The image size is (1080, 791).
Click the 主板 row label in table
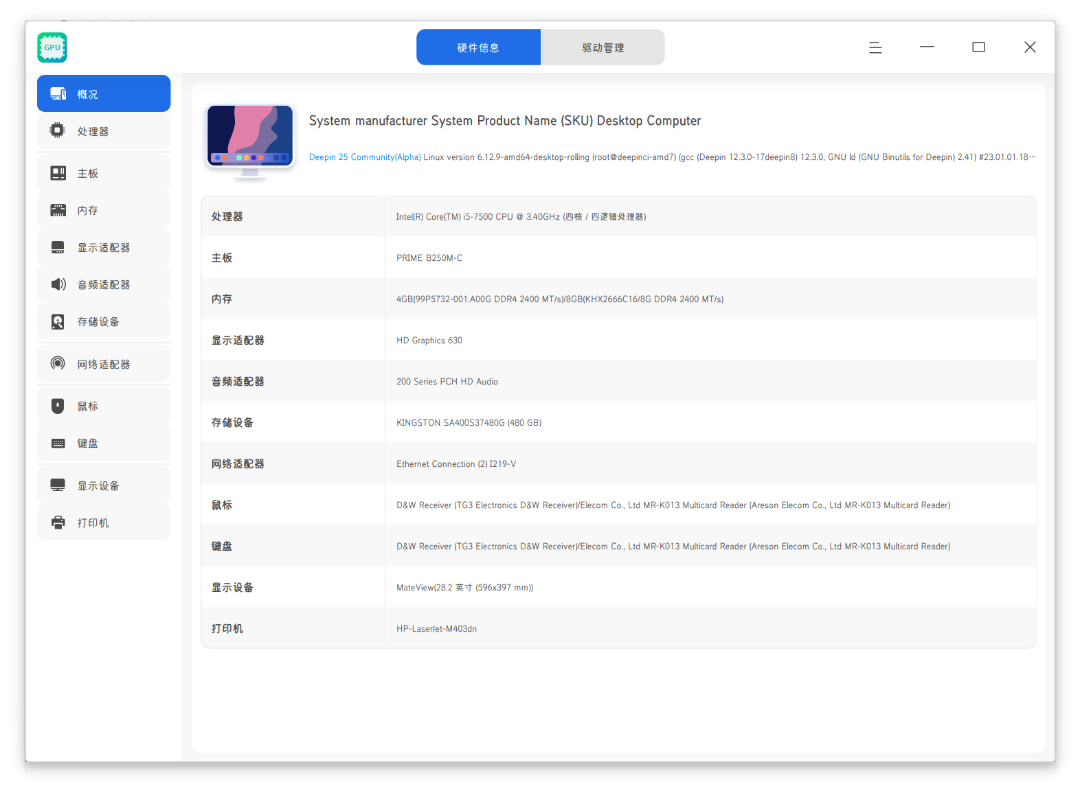(x=222, y=257)
